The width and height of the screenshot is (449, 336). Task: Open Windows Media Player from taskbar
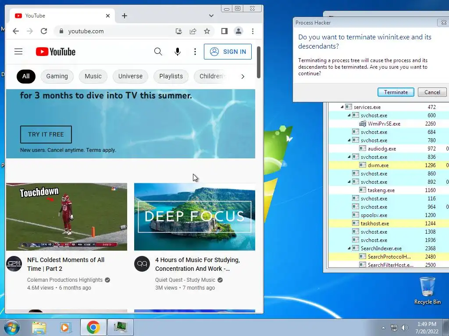point(65,327)
